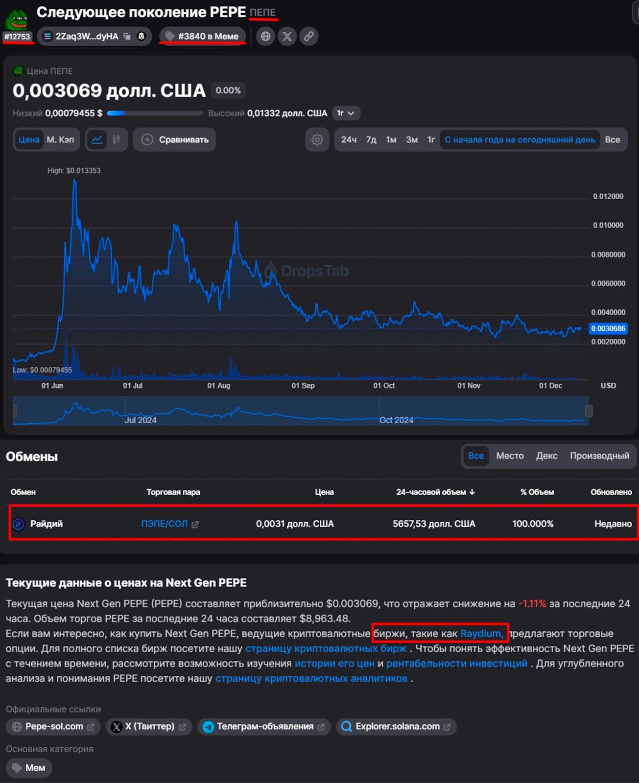Show Все exchanges filter tab
Viewport: 639px width, 783px height.
pyautogui.click(x=476, y=456)
